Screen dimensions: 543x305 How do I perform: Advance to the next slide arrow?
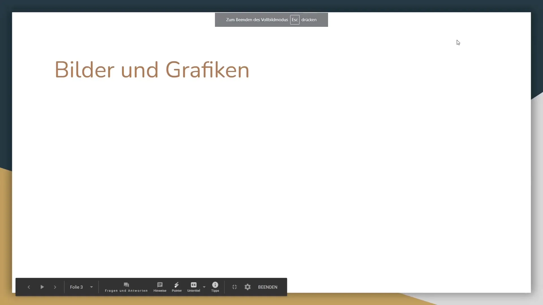point(55,287)
